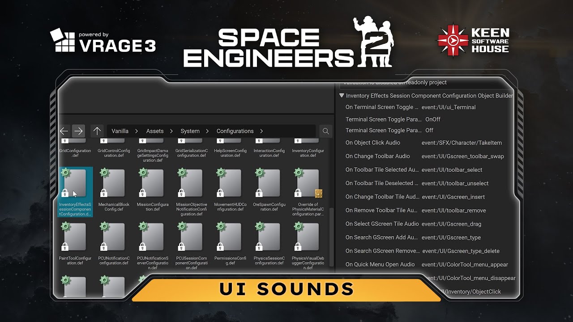
Task: Click event:/UI/toolbar_unselect value
Action: click(x=455, y=183)
